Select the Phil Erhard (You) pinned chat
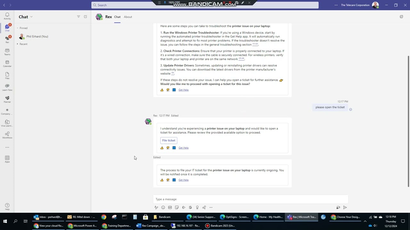Screen dimensions: 410x230 53,36
